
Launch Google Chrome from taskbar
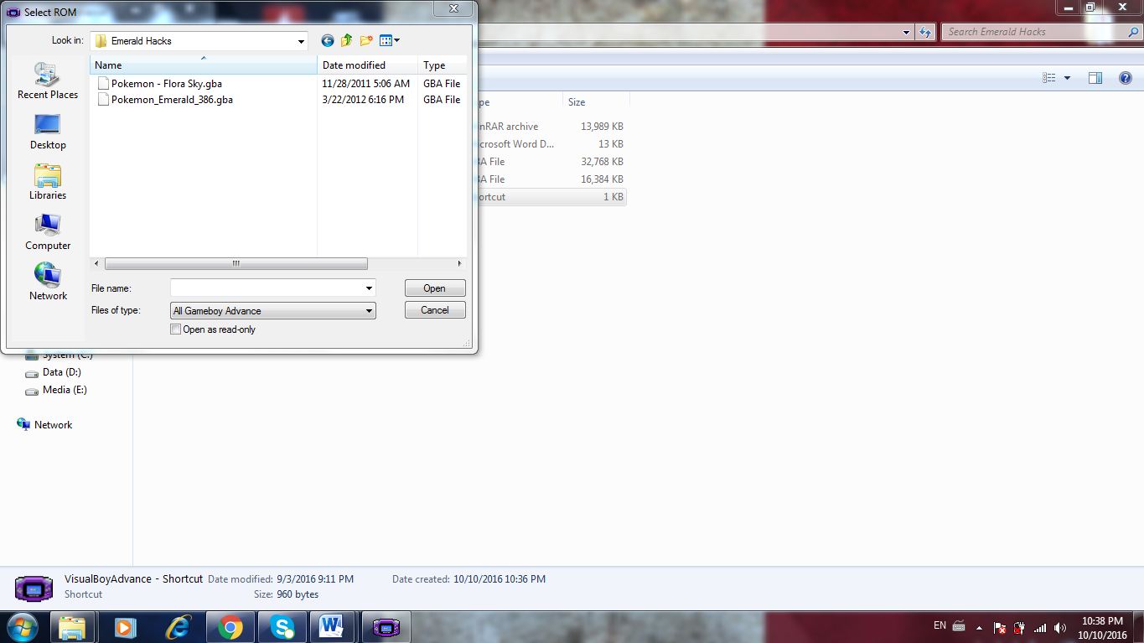pos(230,627)
